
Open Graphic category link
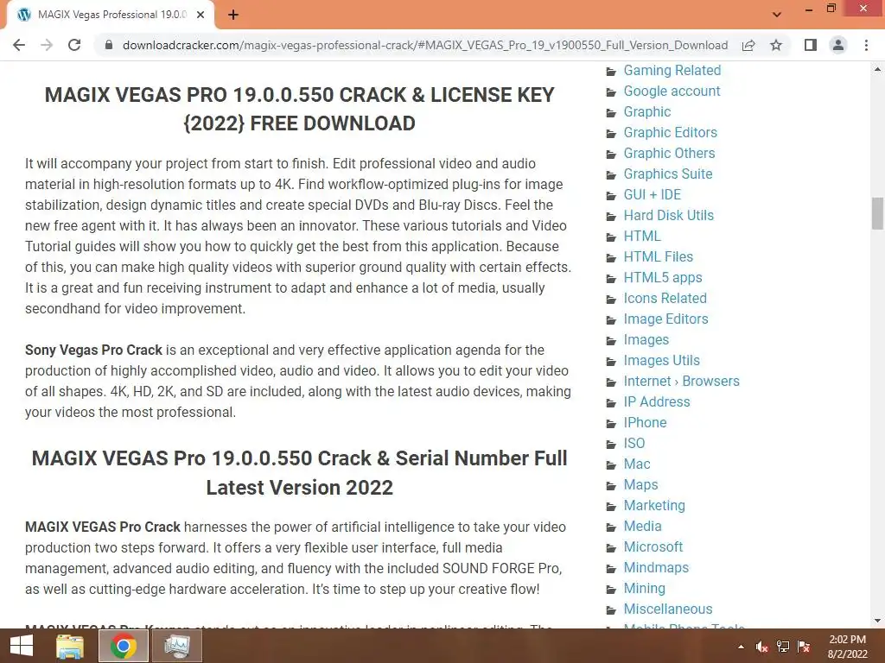[x=646, y=111]
